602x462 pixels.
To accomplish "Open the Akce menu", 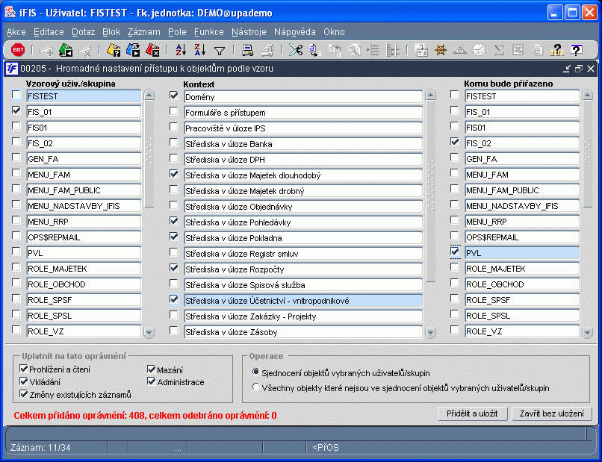I will (x=16, y=32).
